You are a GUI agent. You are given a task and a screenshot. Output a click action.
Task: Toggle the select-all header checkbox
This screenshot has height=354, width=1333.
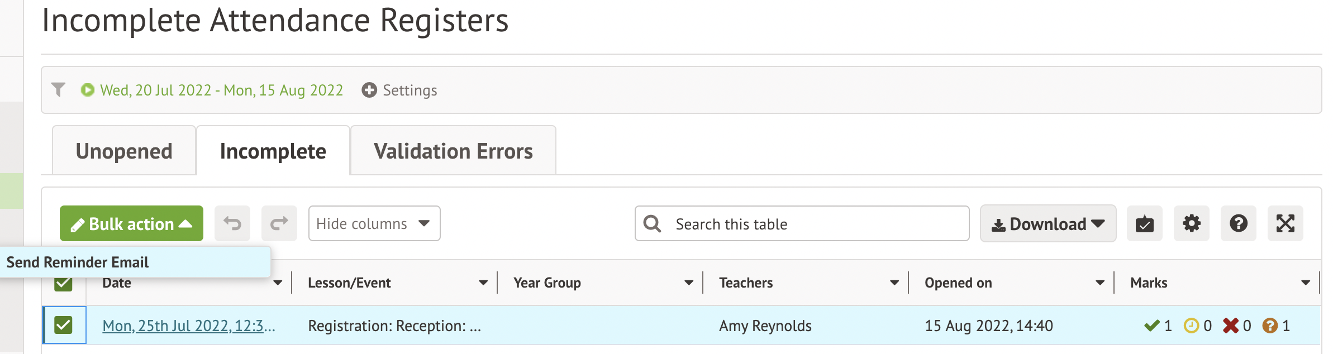point(64,284)
